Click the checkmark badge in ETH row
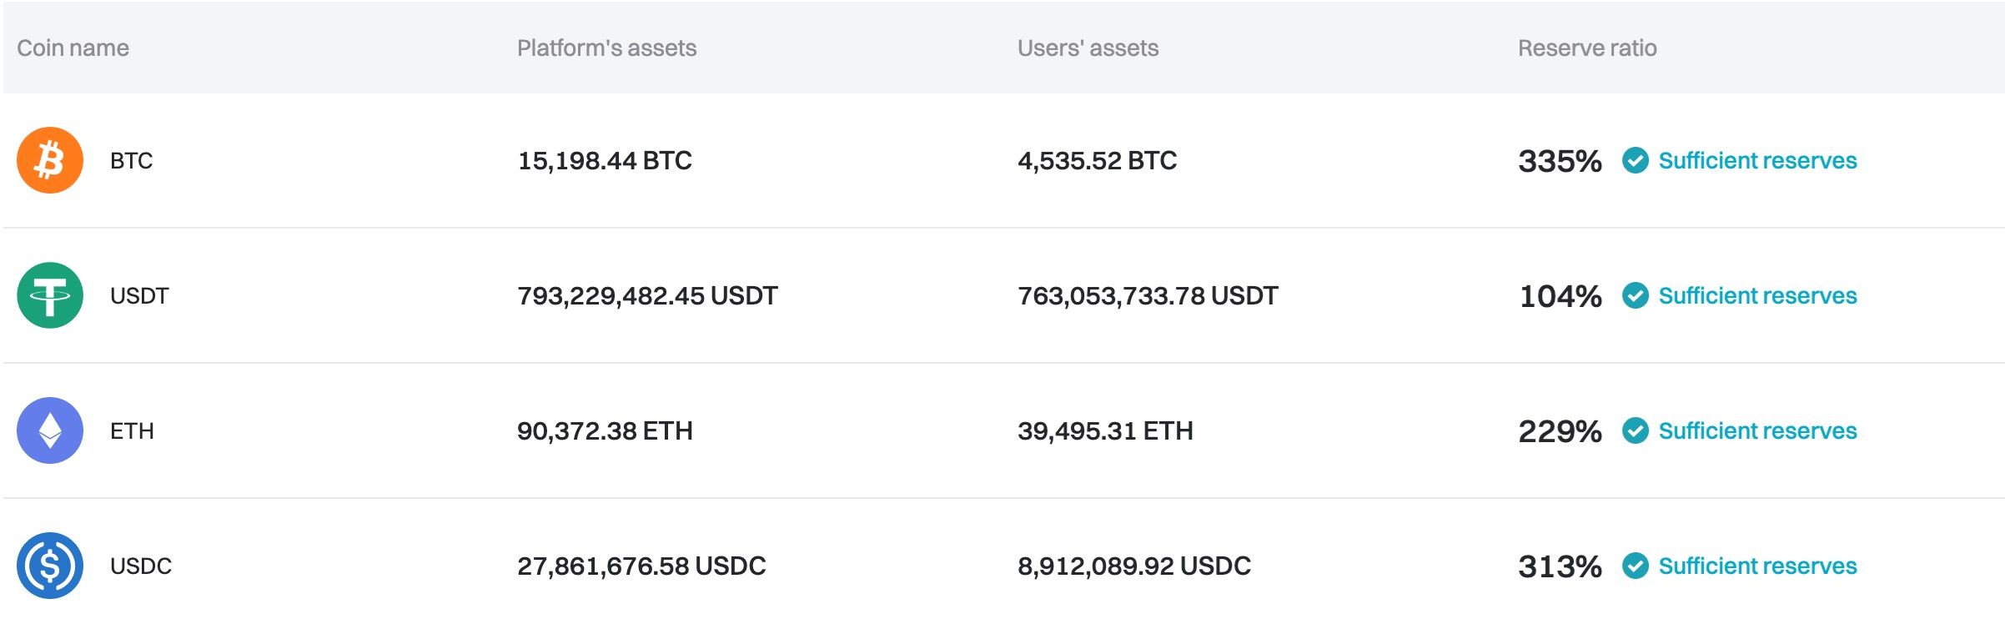Screen dimensions: 2005x629 (1635, 430)
